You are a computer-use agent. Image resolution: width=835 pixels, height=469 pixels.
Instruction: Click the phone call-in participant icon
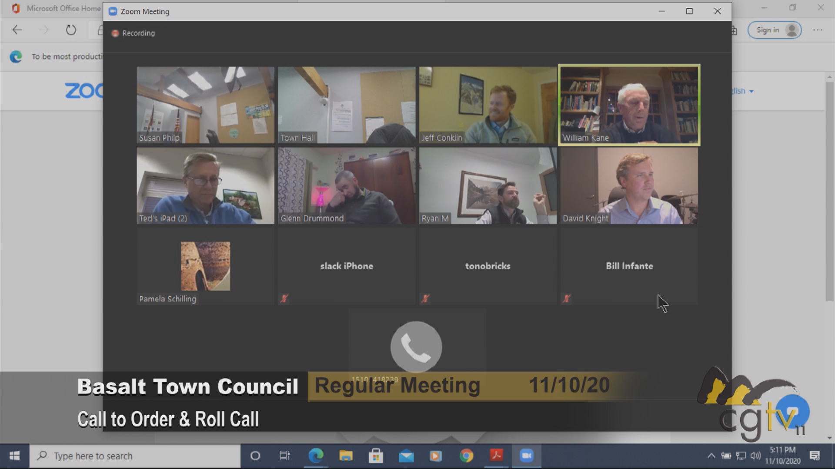click(416, 347)
